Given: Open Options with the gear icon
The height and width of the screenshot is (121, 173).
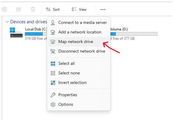Looking at the screenshot, I should tap(53, 105).
